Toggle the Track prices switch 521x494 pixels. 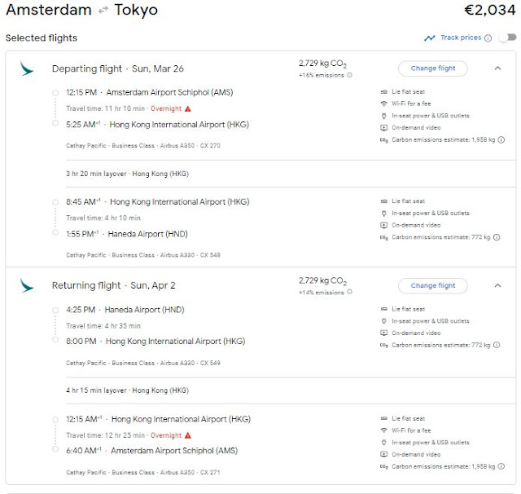pos(507,37)
